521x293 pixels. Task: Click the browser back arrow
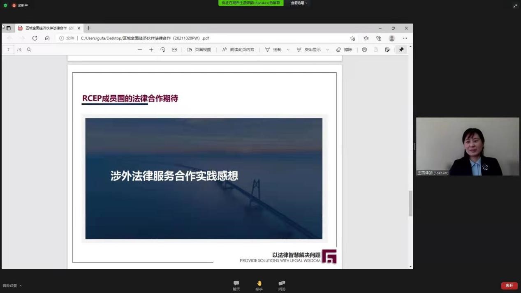pos(9,38)
